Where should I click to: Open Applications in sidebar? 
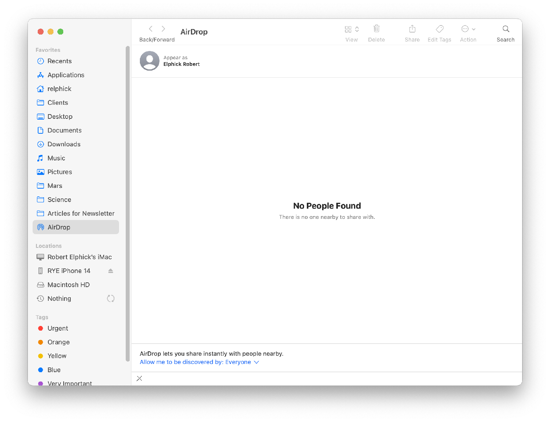[x=76, y=75]
